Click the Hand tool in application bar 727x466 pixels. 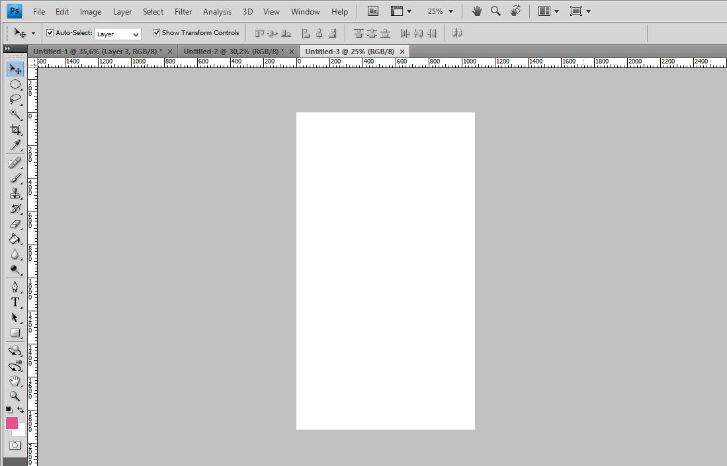point(477,11)
